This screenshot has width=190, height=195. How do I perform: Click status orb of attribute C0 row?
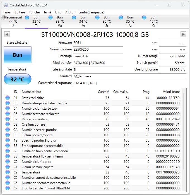(8, 161)
